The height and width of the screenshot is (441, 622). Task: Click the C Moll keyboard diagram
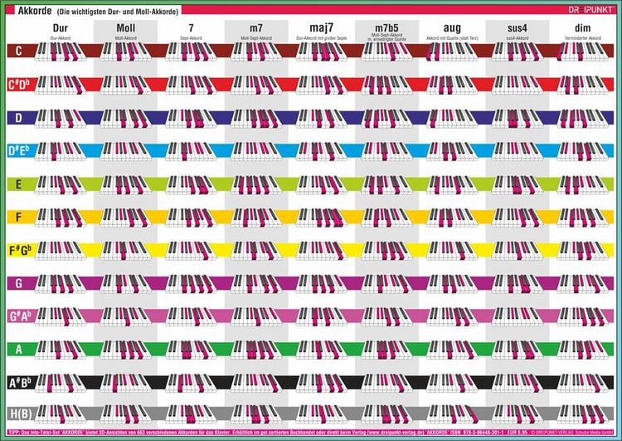(x=126, y=51)
